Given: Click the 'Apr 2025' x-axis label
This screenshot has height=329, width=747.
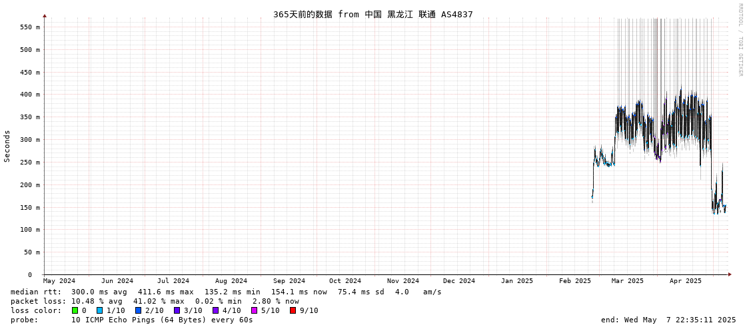Looking at the screenshot, I should tap(686, 281).
